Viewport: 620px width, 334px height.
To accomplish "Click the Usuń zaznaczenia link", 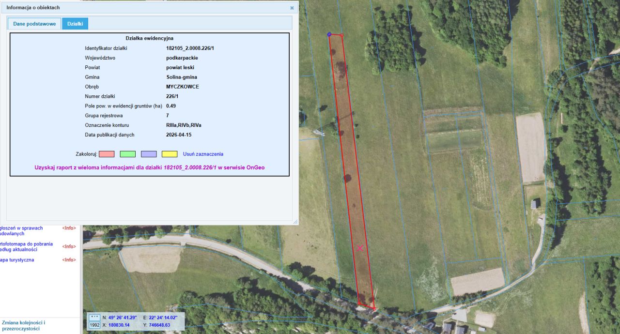I will point(203,154).
